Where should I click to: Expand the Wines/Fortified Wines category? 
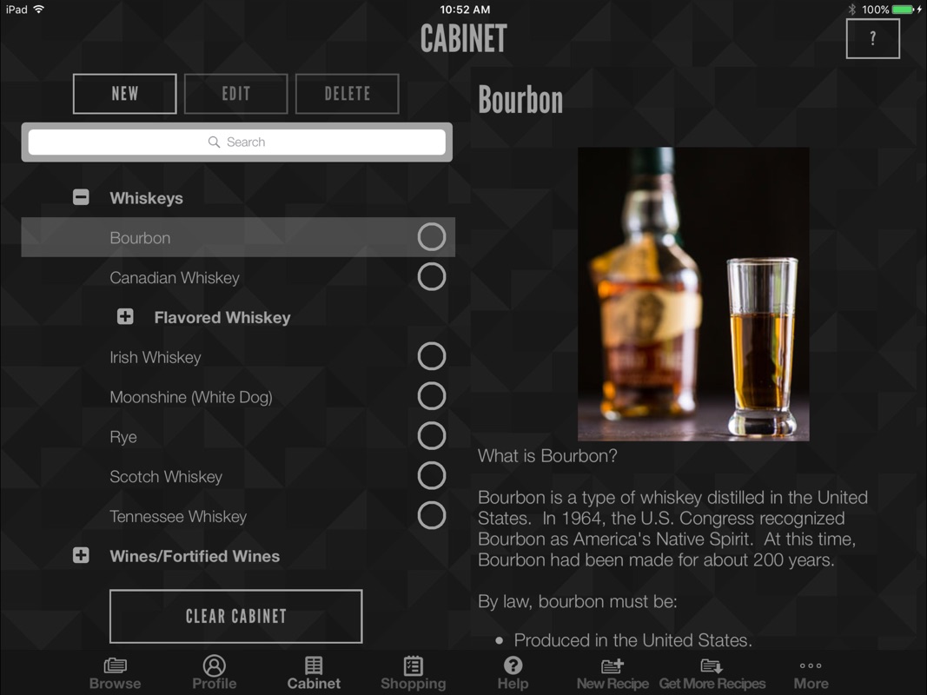click(81, 555)
